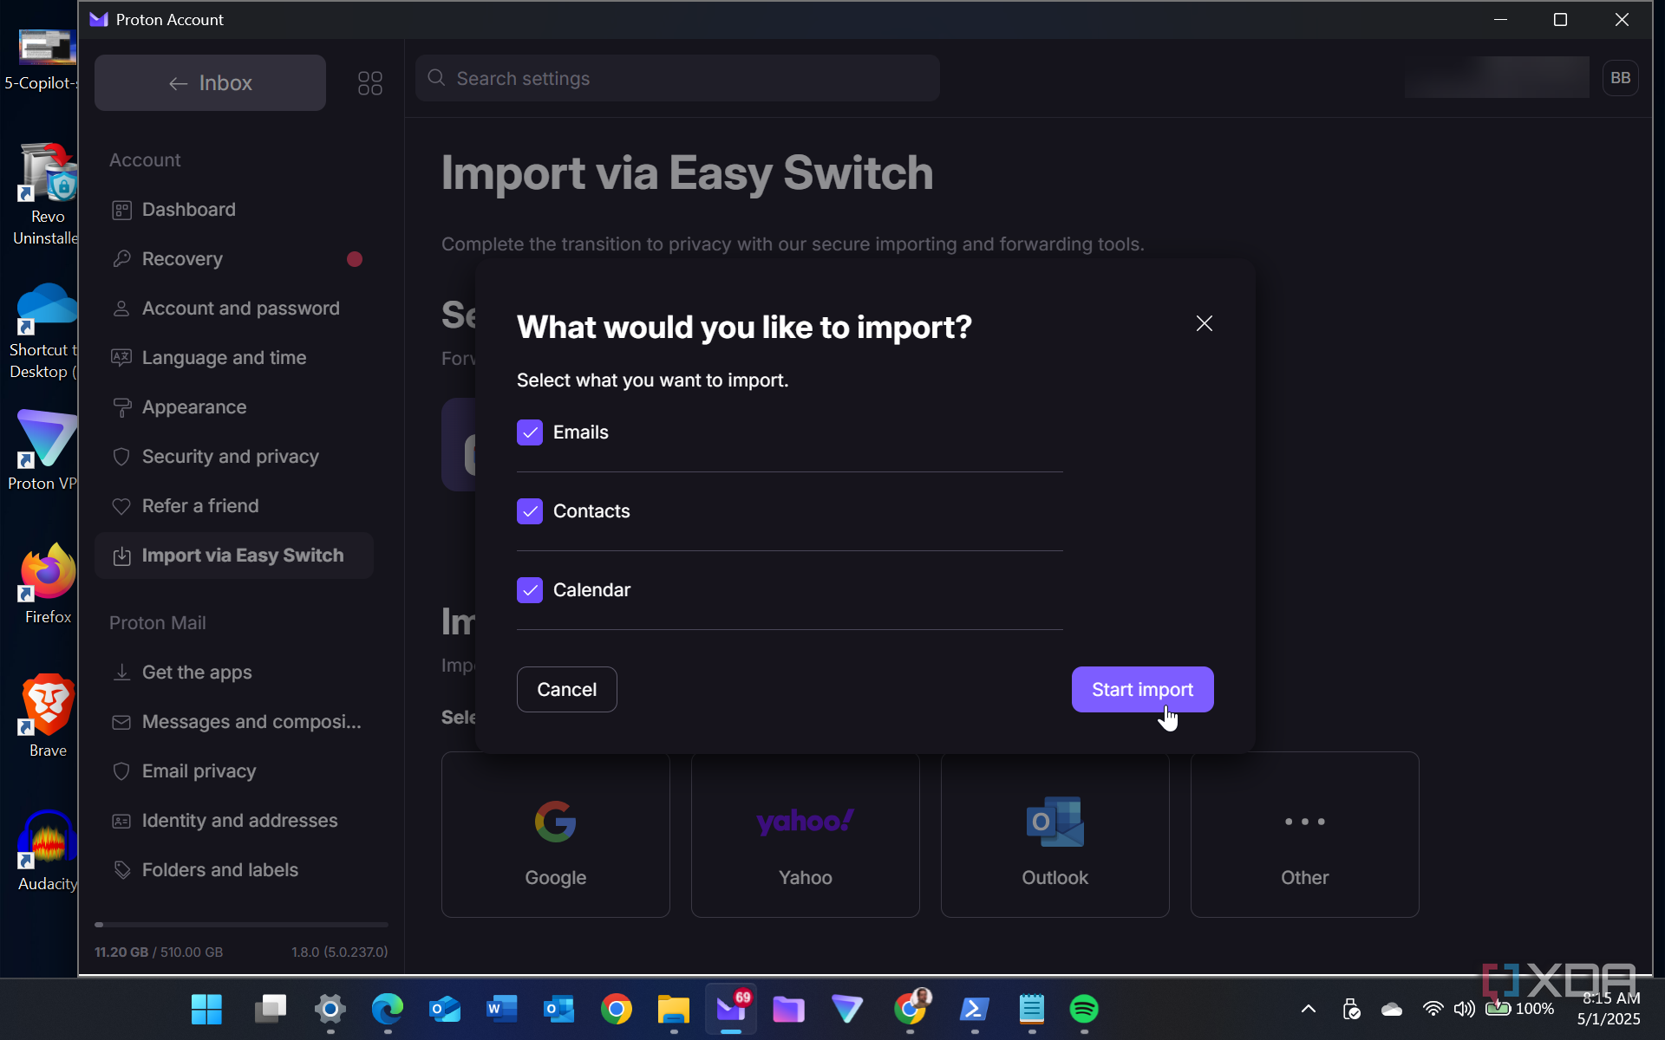
Task: Click the Recovery key icon
Action: 121,259
